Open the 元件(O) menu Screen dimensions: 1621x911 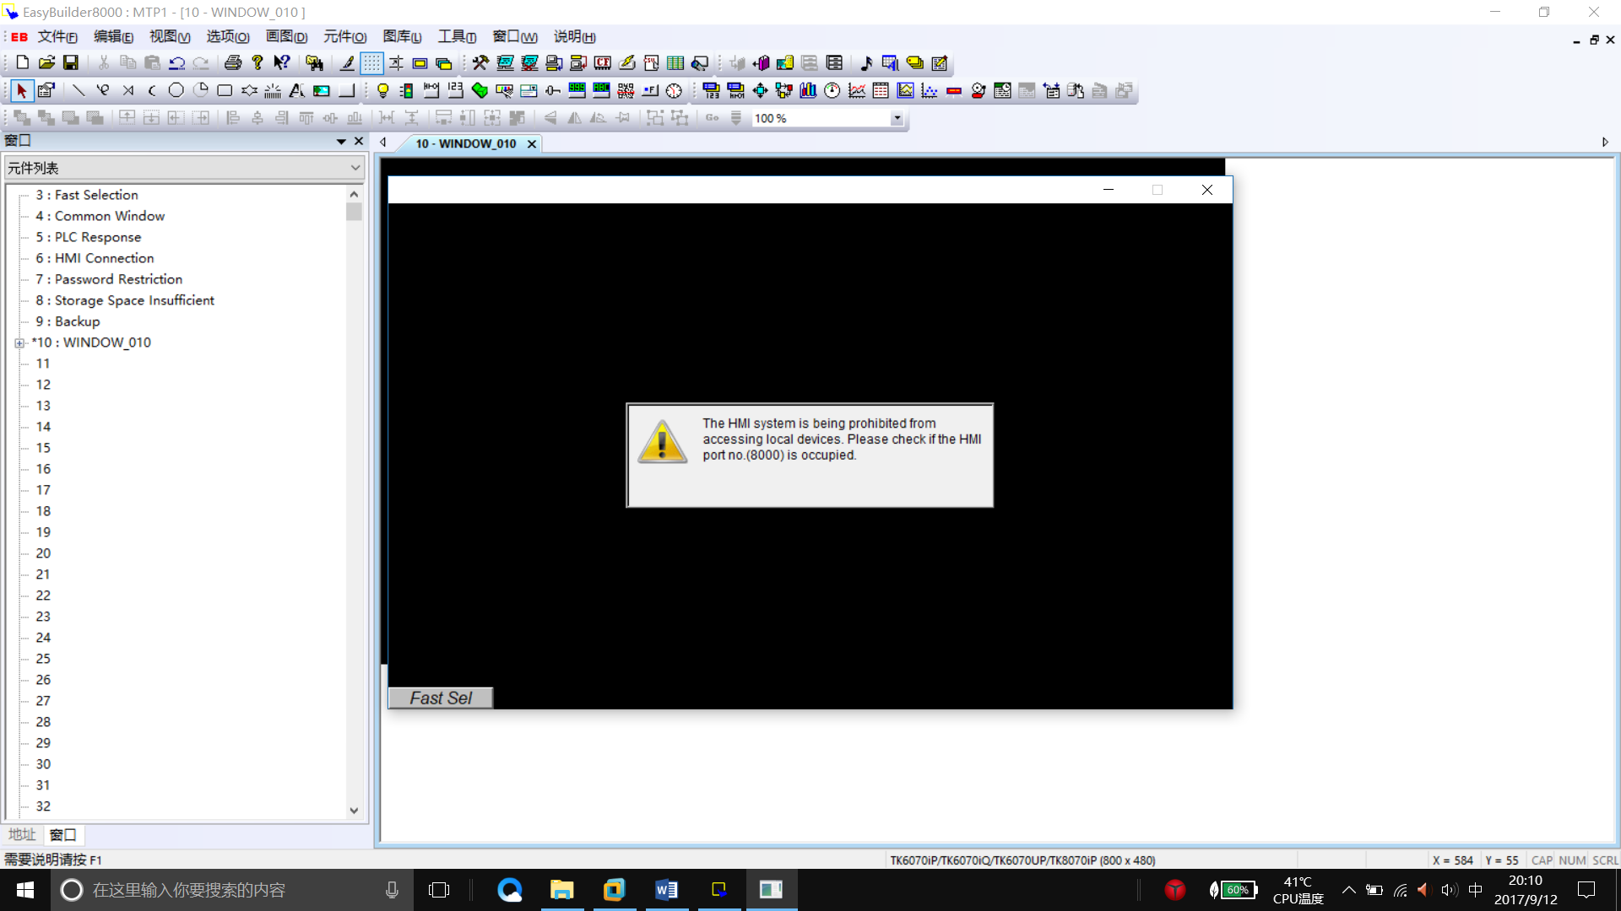tap(344, 37)
